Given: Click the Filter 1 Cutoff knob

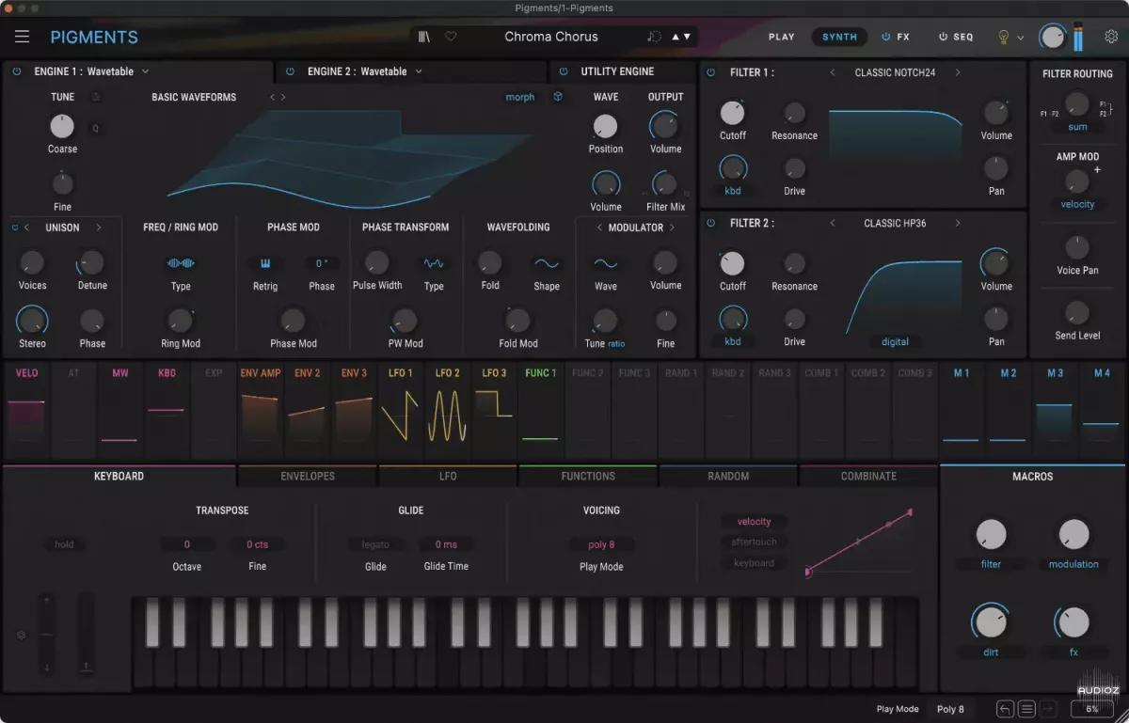Looking at the screenshot, I should pyautogui.click(x=732, y=113).
